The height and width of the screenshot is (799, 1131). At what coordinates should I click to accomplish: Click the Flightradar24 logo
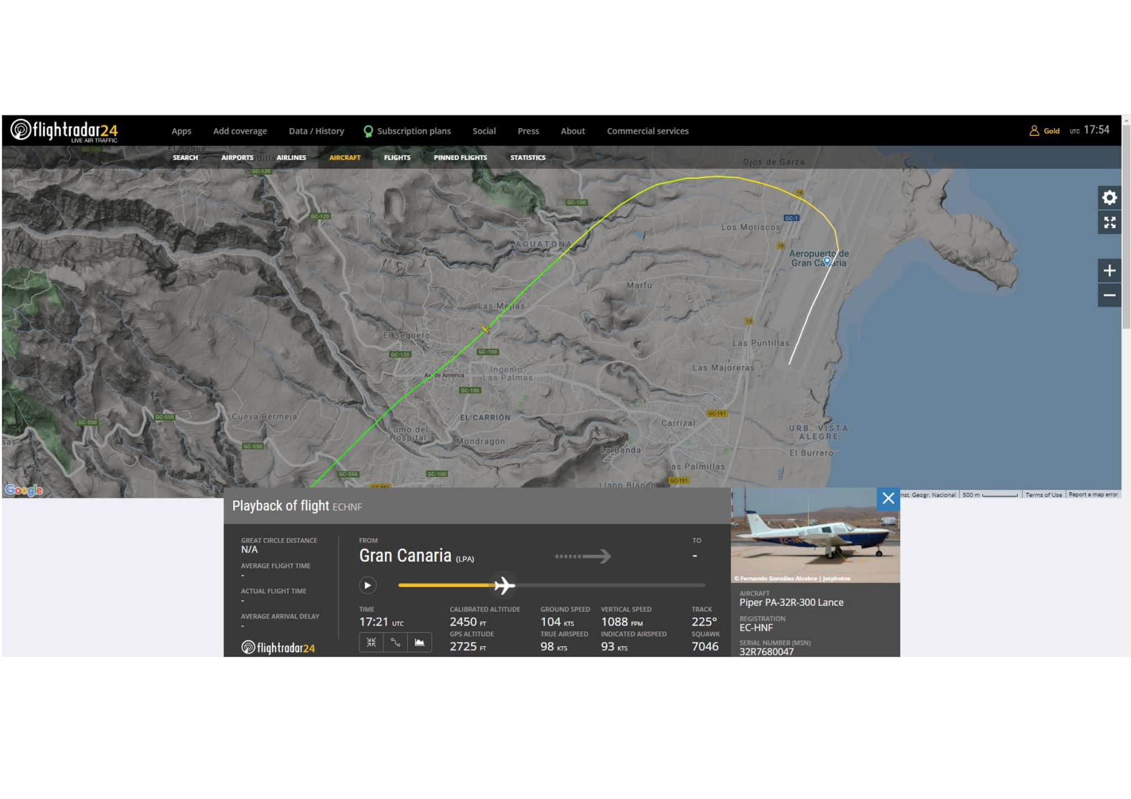pos(64,131)
